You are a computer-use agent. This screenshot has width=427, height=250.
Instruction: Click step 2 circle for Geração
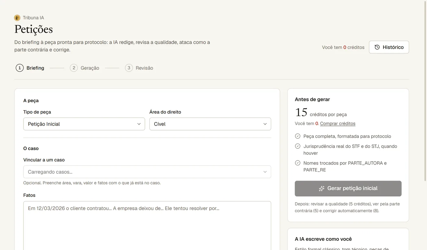click(x=74, y=68)
